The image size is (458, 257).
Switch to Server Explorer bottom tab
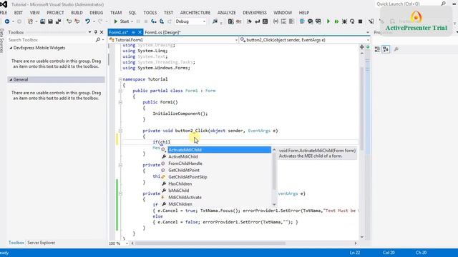click(42, 243)
